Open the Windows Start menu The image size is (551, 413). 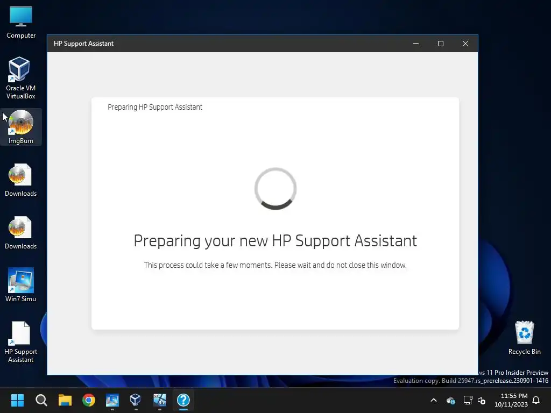(18, 400)
